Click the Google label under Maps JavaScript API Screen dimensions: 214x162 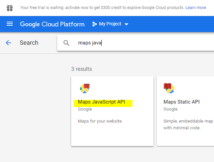click(x=85, y=109)
